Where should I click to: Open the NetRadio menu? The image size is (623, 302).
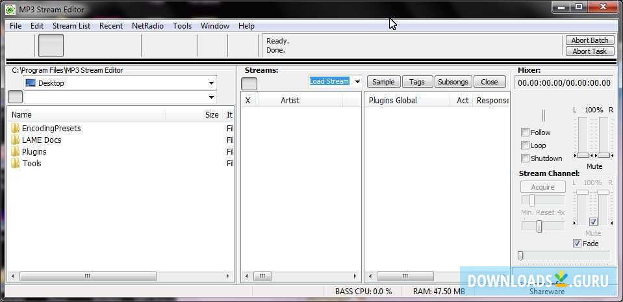(148, 26)
